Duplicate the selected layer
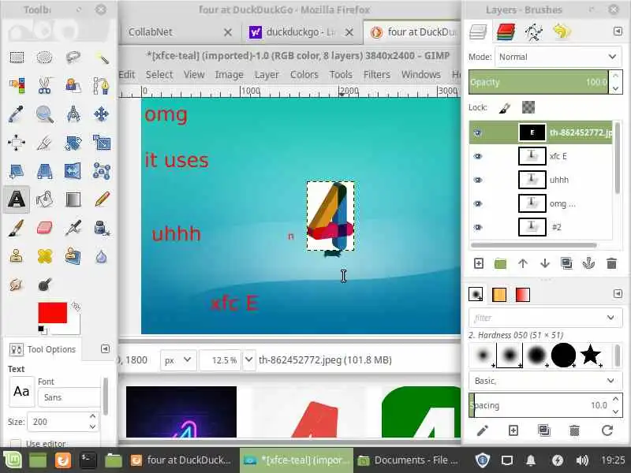Image resolution: width=631 pixels, height=473 pixels. click(x=566, y=263)
